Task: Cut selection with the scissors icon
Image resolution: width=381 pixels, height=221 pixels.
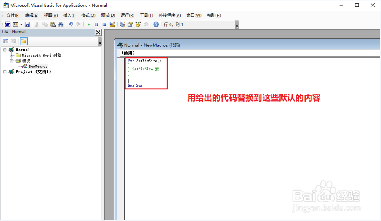Action: point(37,24)
